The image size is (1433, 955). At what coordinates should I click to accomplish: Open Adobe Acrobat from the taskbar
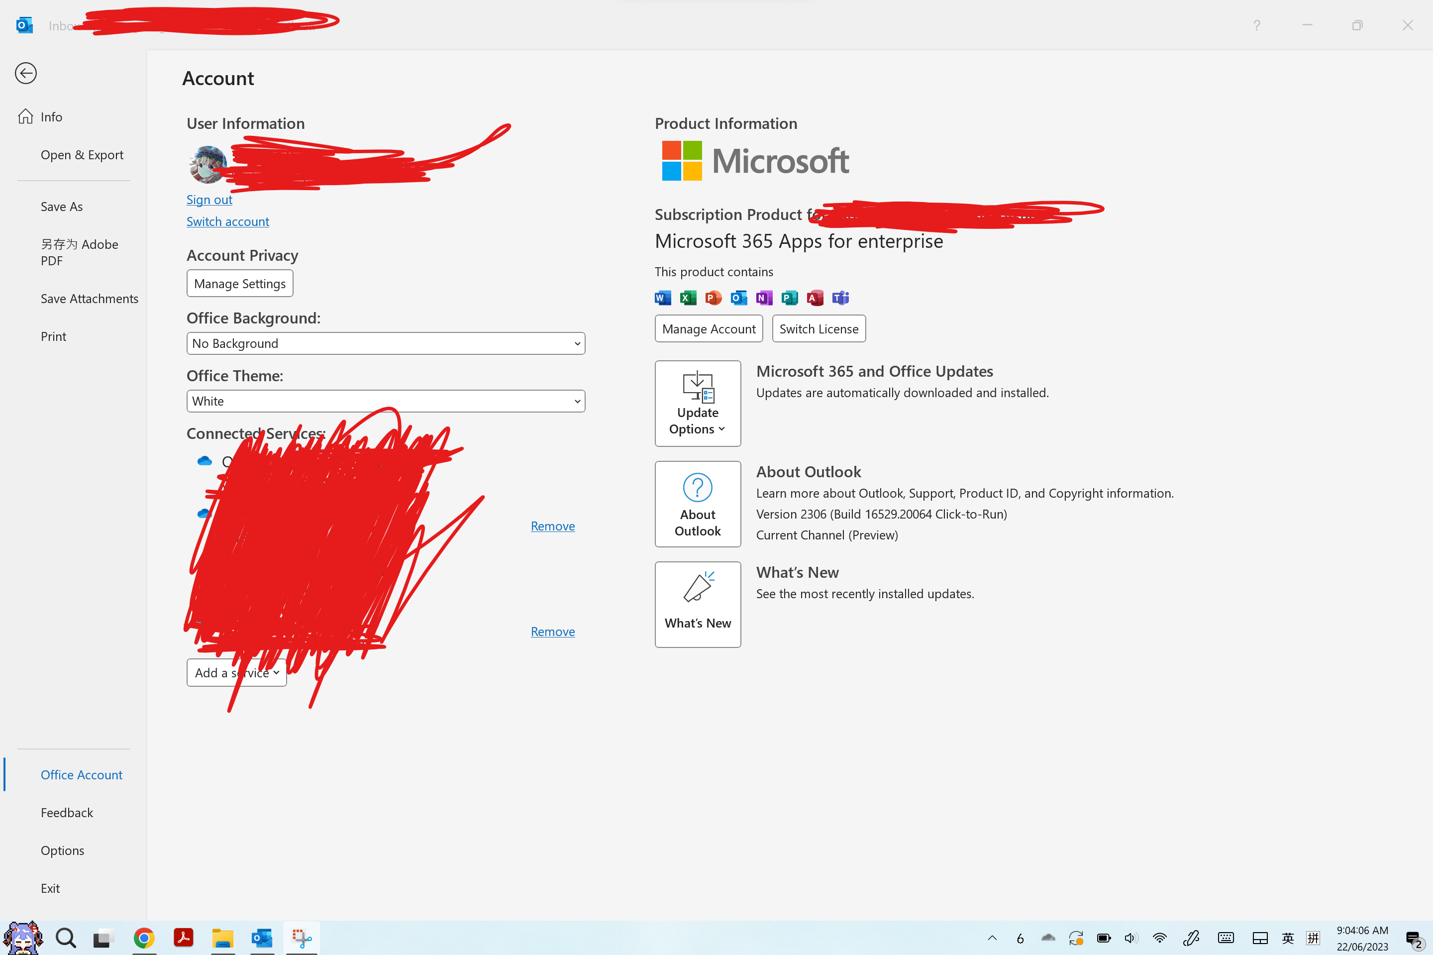tap(183, 938)
